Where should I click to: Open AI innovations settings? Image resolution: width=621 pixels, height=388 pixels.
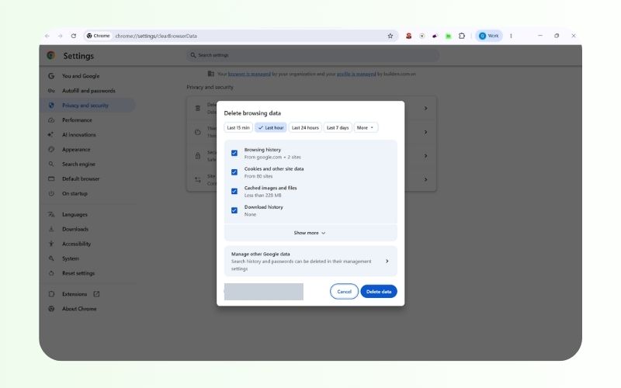(x=79, y=134)
